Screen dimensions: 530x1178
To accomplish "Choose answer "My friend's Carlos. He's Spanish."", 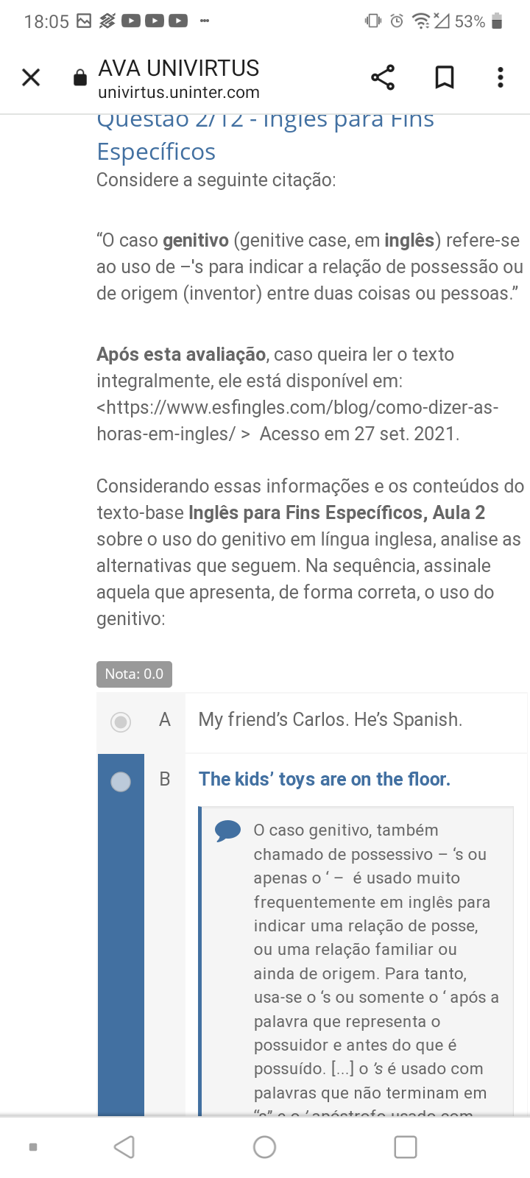I will (x=331, y=719).
